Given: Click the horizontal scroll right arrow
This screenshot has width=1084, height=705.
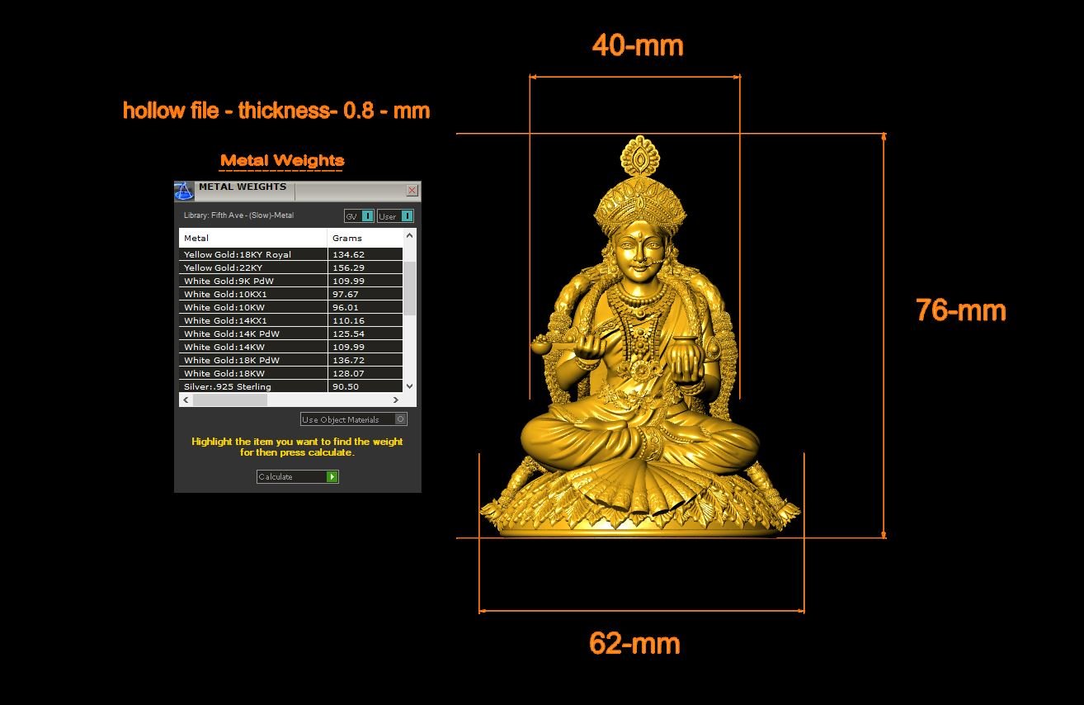Looking at the screenshot, I should [x=396, y=400].
